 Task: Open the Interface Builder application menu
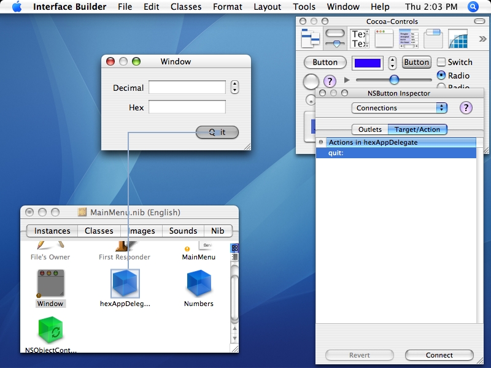pos(69,7)
